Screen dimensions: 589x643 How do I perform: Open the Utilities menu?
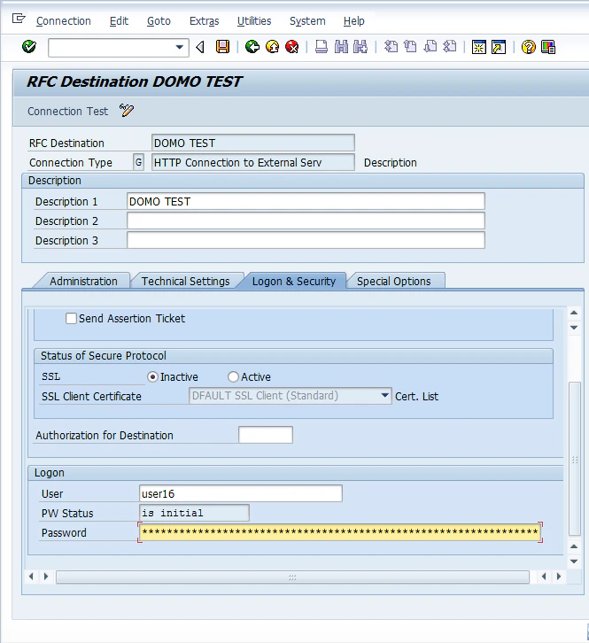click(x=254, y=21)
